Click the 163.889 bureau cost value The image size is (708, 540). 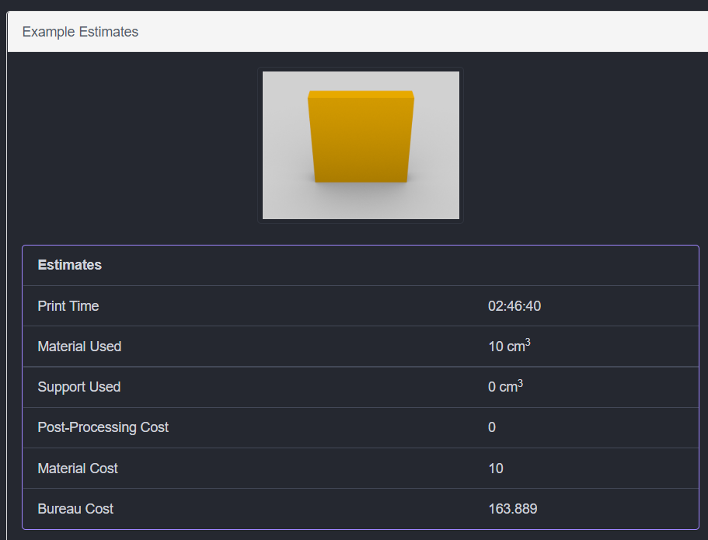point(512,509)
